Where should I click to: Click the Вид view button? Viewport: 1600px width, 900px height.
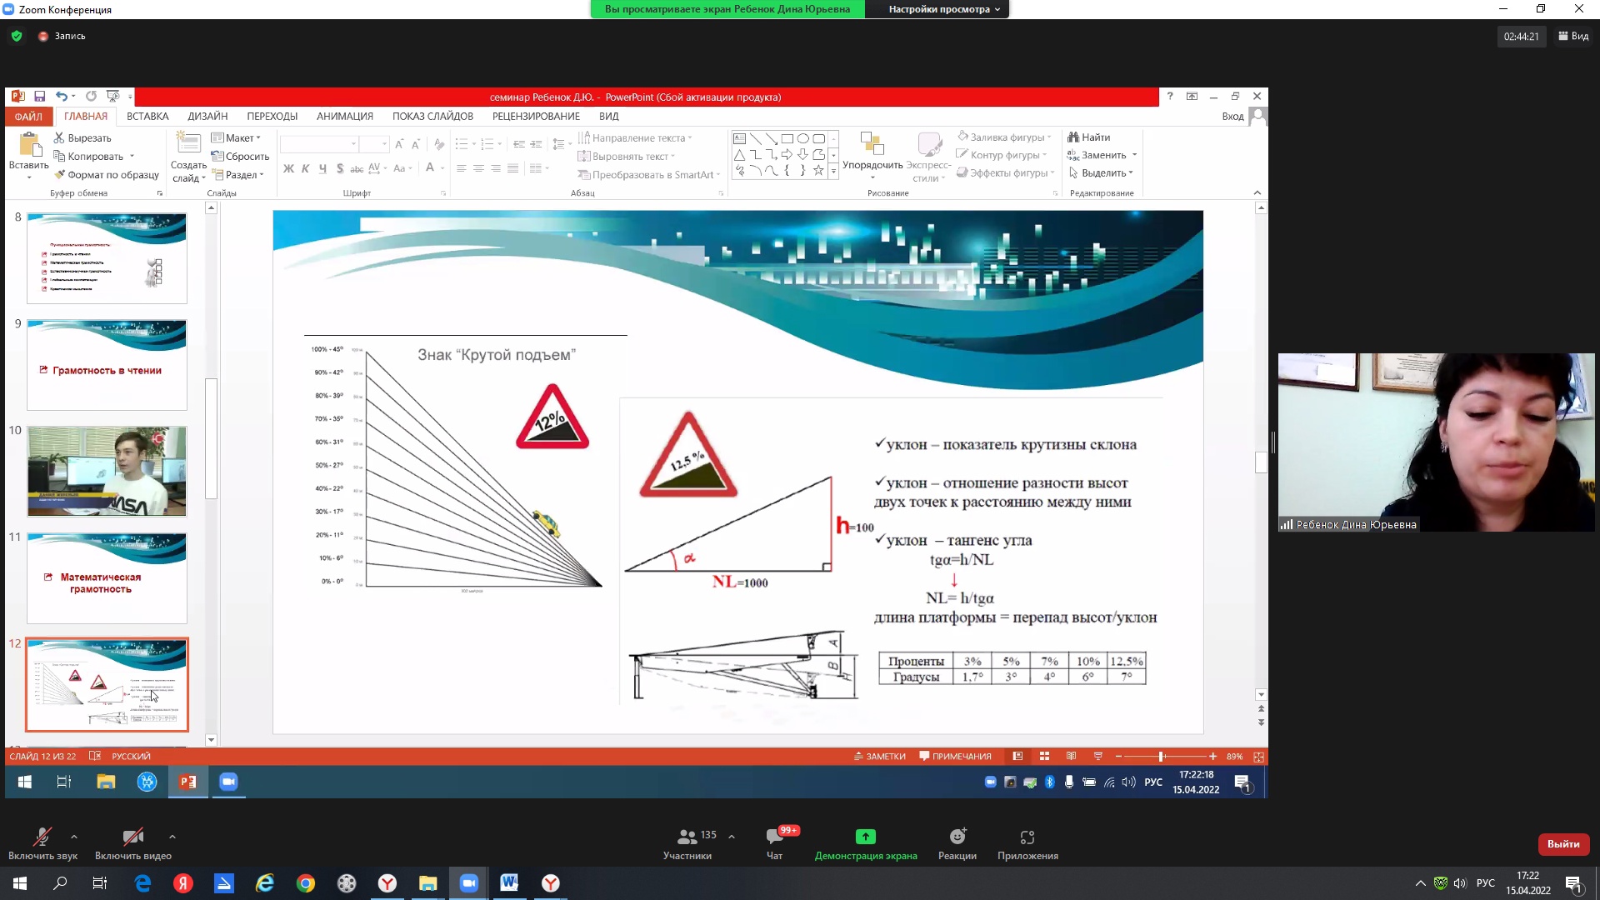1572,36
